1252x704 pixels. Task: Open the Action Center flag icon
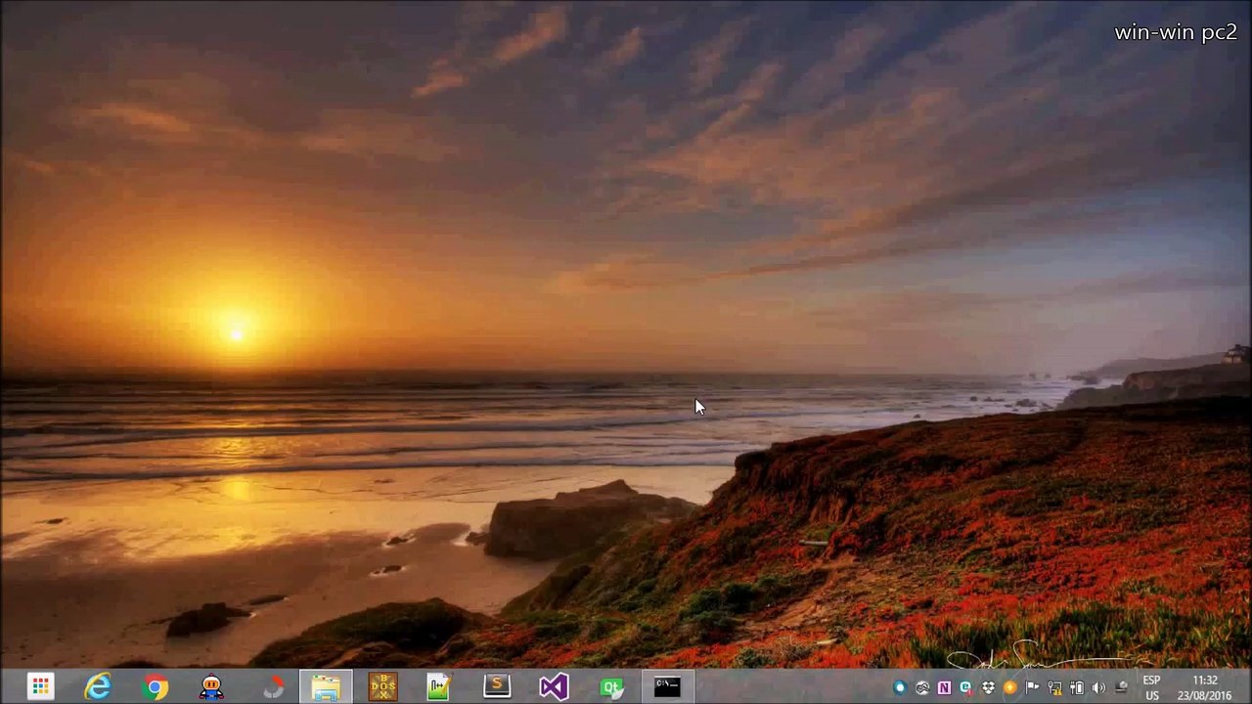tap(1032, 688)
